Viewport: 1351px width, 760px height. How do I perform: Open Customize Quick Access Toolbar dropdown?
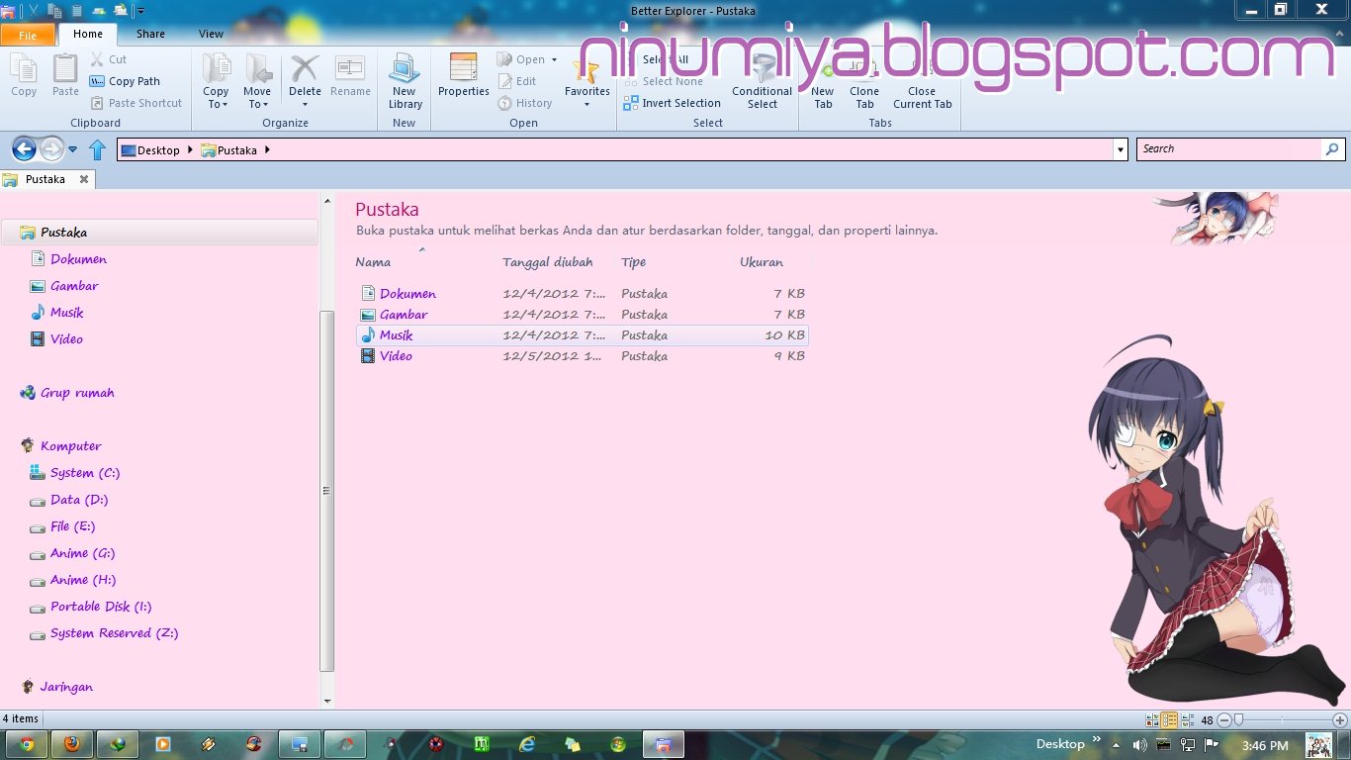point(140,11)
